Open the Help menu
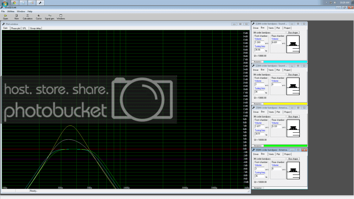 point(30,11)
